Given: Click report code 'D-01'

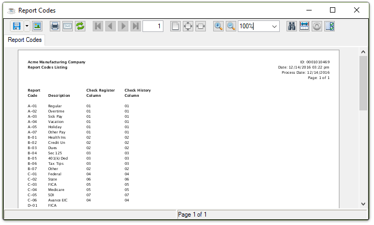Looking at the screenshot, I should click(x=32, y=206).
